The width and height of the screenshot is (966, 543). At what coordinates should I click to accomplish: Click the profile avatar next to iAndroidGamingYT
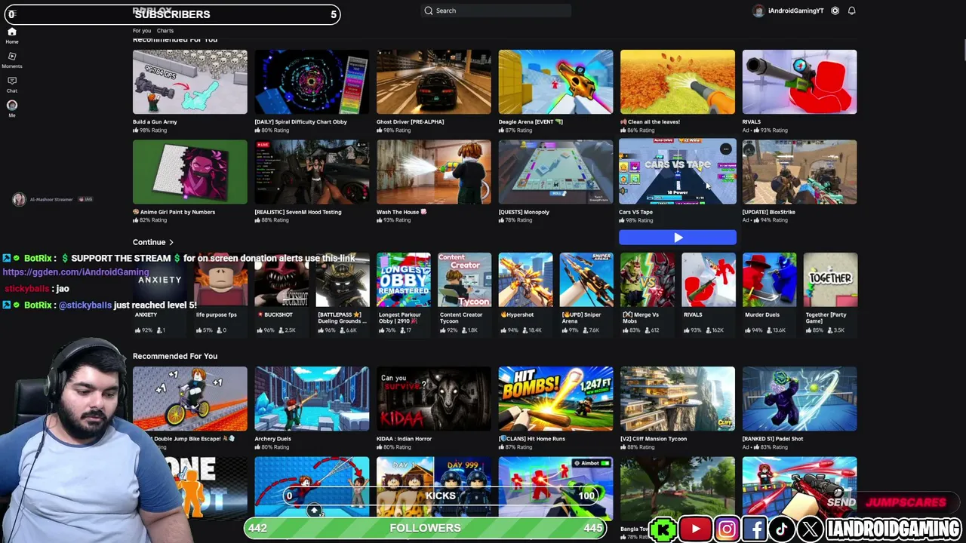click(758, 11)
